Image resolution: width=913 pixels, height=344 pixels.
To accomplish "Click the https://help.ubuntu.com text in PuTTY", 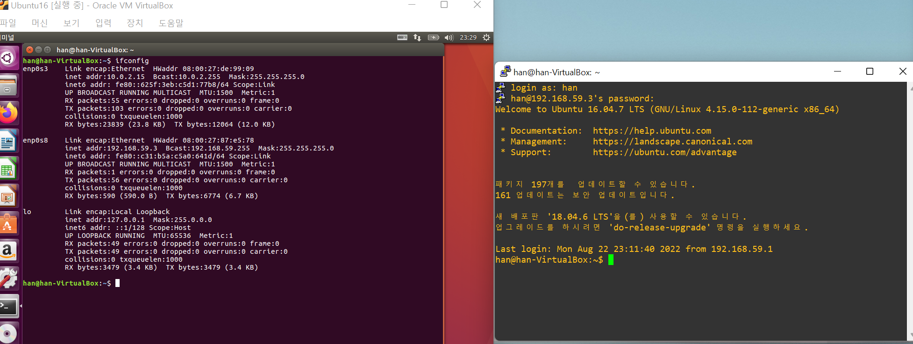I will point(652,131).
